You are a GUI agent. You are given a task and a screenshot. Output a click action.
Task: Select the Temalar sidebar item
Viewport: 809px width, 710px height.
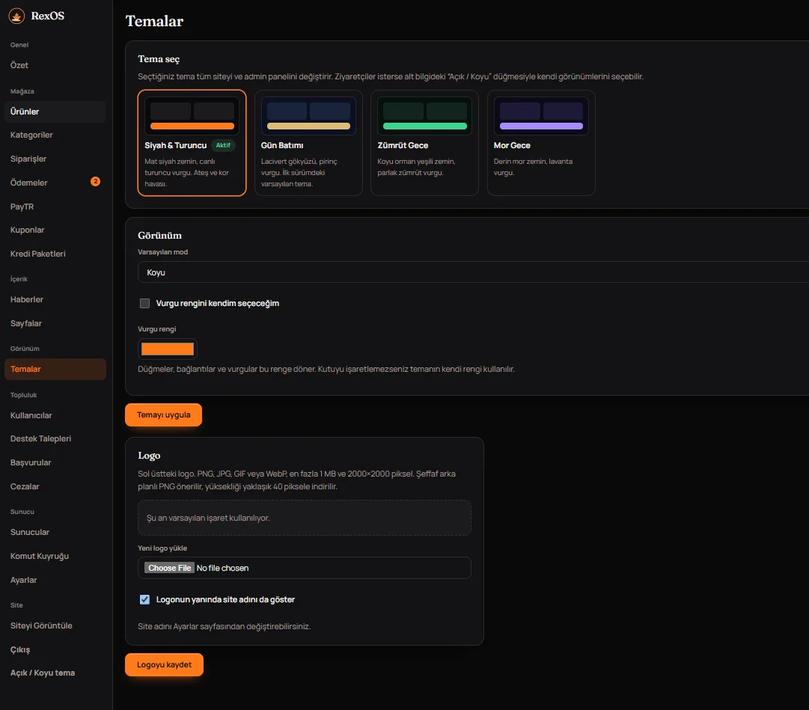[x=55, y=369]
